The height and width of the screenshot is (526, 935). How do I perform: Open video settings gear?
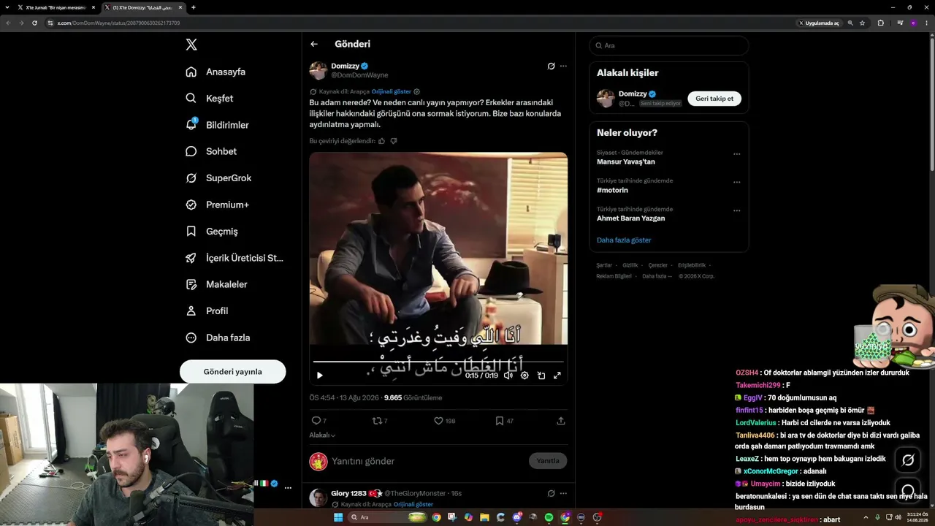[524, 376]
